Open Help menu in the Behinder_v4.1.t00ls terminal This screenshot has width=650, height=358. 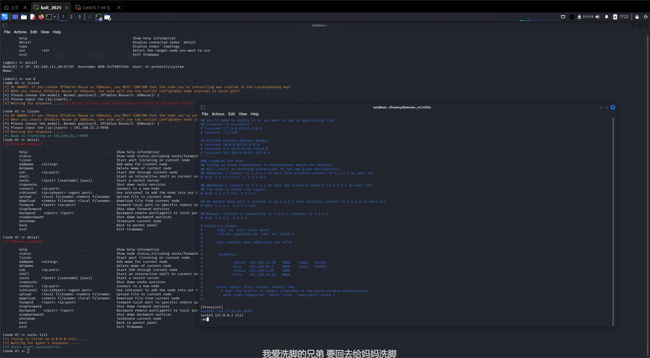pos(255,114)
